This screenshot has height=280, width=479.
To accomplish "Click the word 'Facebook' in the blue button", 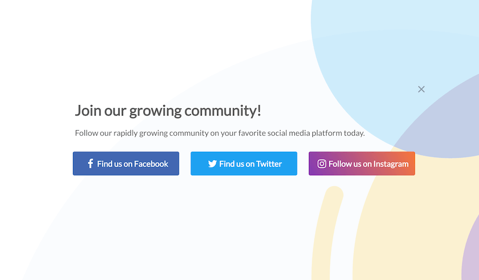I will tap(151, 164).
